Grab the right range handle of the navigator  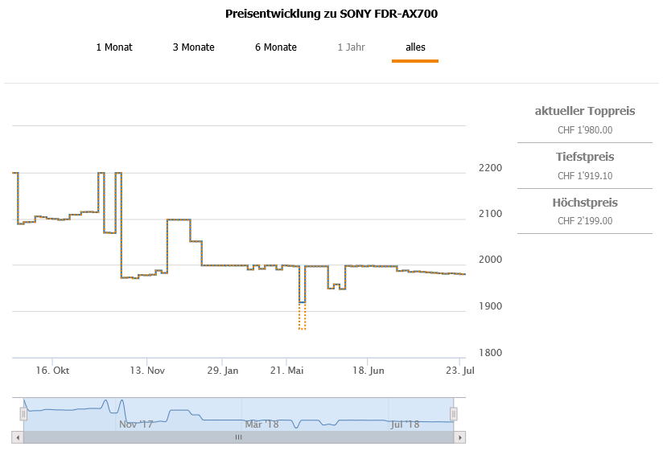[454, 414]
